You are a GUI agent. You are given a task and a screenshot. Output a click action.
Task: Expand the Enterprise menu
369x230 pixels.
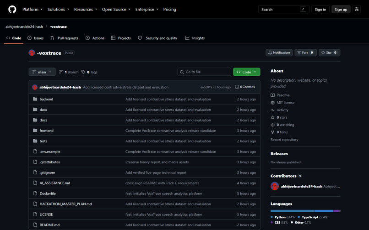click(x=147, y=10)
